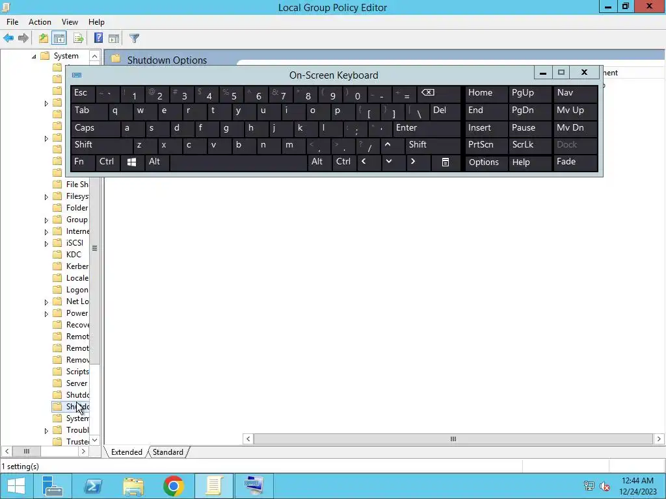This screenshot has width=666, height=499.
Task: Toggle the Show/Hide Console Tree button
Action: click(59, 38)
